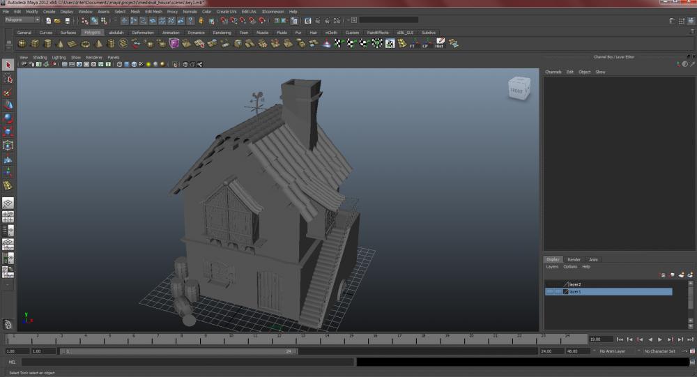Click the purple cube shelf icon
This screenshot has width=697, height=377.
[x=174, y=43]
